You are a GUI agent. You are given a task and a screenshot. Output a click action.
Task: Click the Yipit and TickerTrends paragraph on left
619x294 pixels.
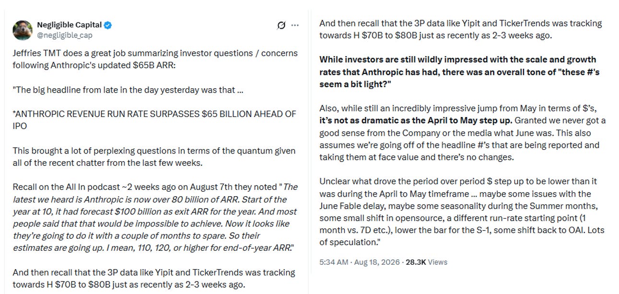153,279
